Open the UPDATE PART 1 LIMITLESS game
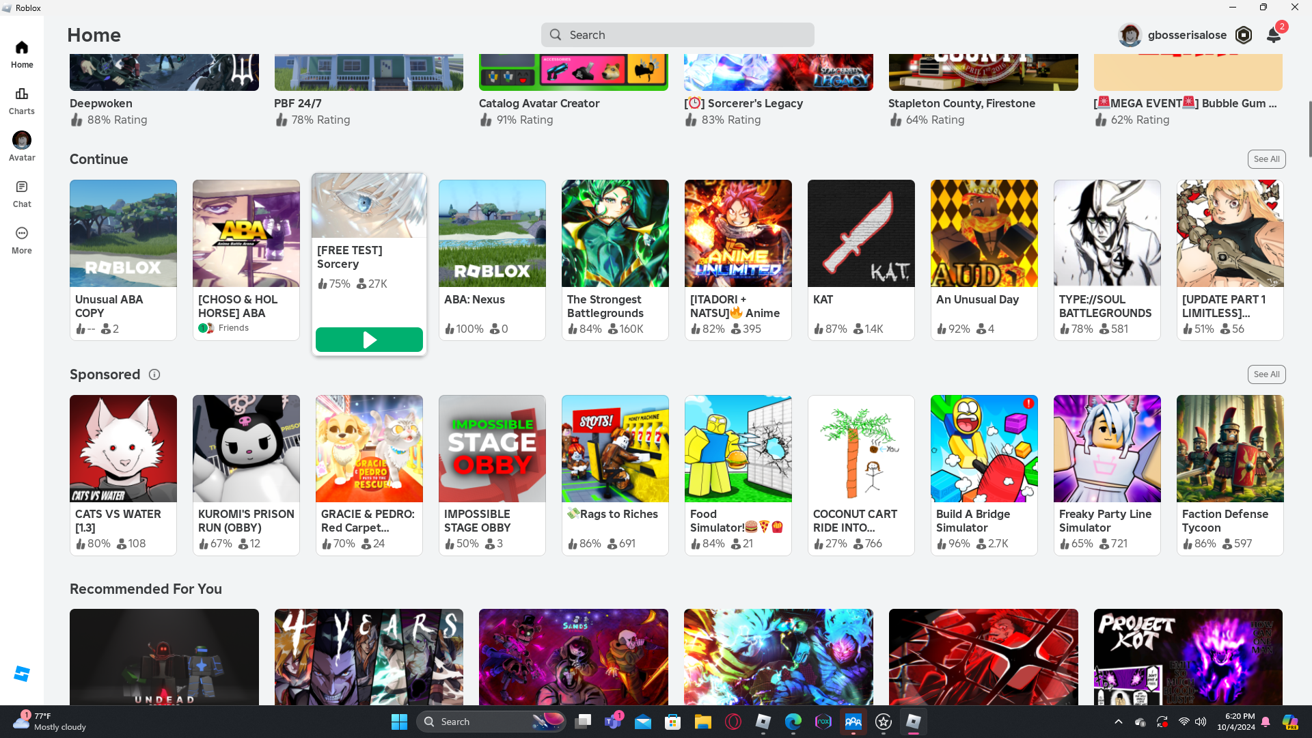The height and width of the screenshot is (738, 1312). tap(1230, 260)
